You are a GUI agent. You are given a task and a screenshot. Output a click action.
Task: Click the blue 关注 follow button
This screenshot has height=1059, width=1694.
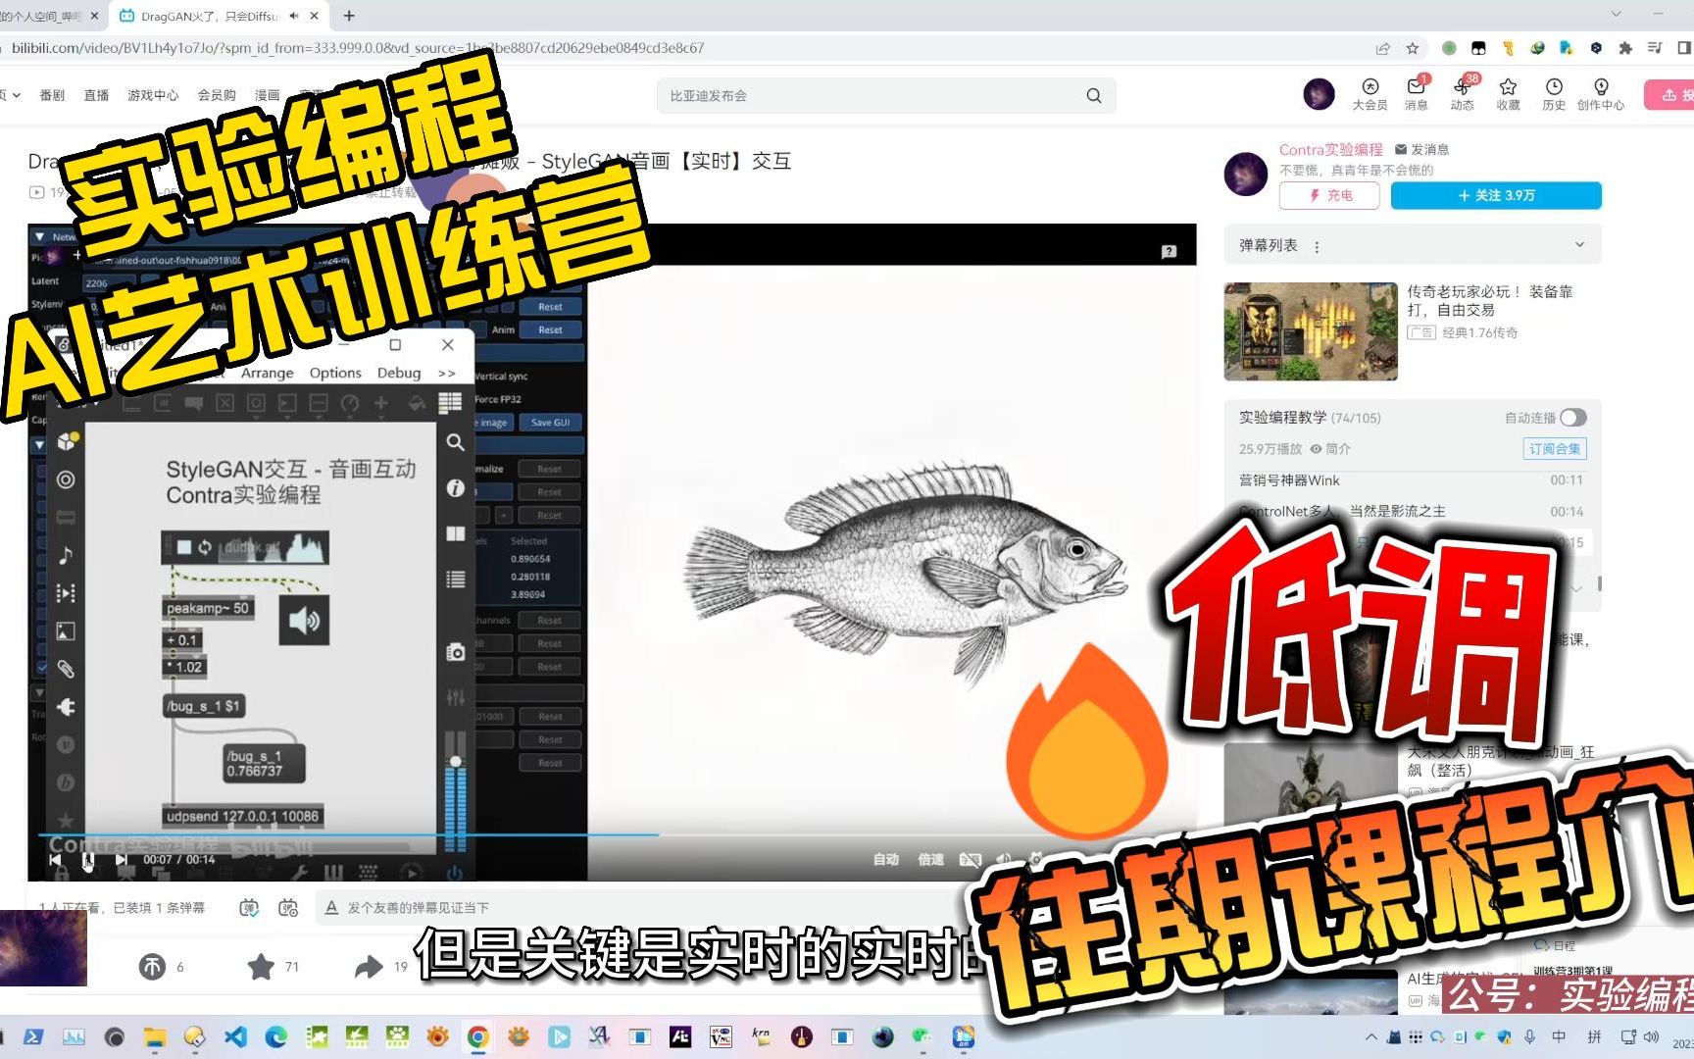pyautogui.click(x=1496, y=195)
